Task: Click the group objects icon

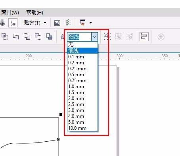Action: (x=107, y=37)
